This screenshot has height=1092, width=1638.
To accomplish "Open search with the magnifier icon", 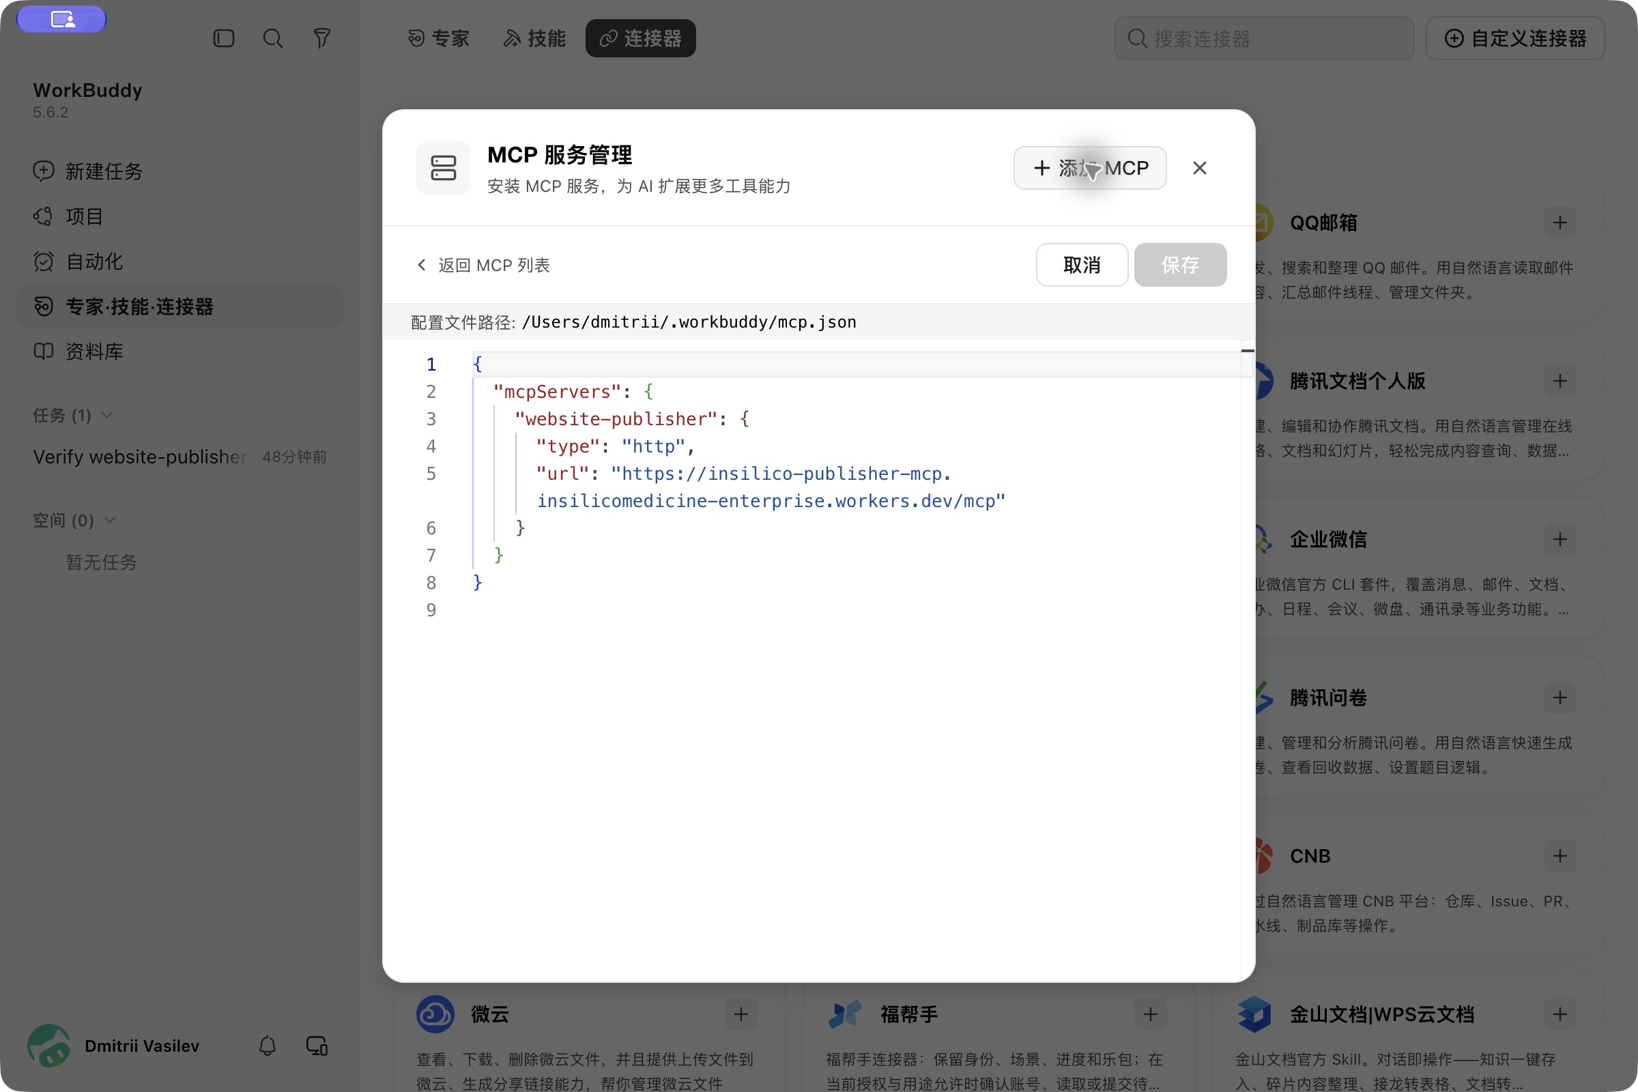I will (272, 38).
